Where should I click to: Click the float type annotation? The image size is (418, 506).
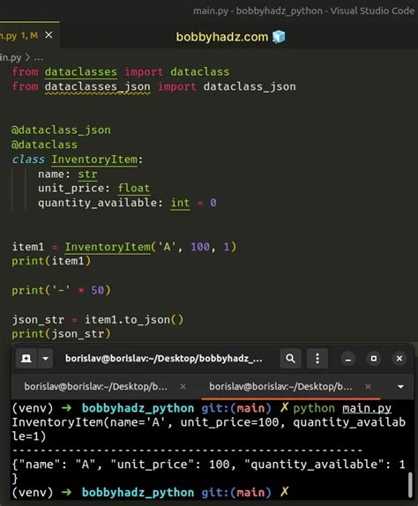tap(134, 188)
